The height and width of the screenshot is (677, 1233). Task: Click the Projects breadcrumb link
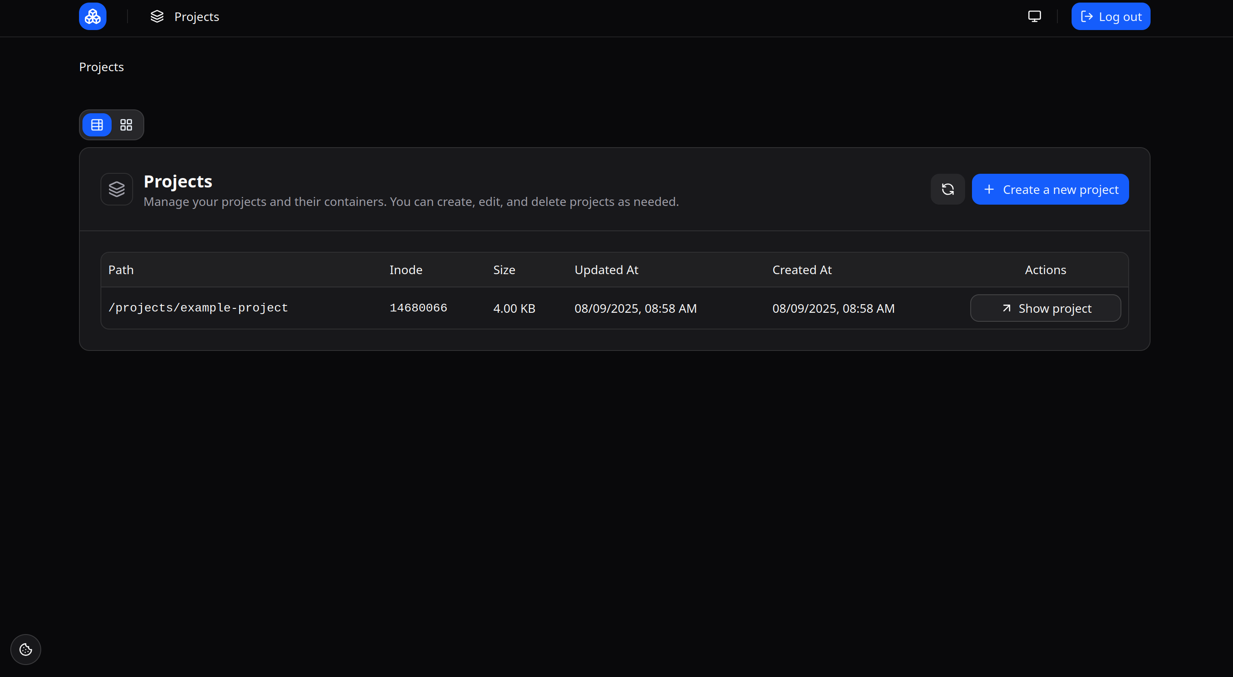pyautogui.click(x=101, y=67)
